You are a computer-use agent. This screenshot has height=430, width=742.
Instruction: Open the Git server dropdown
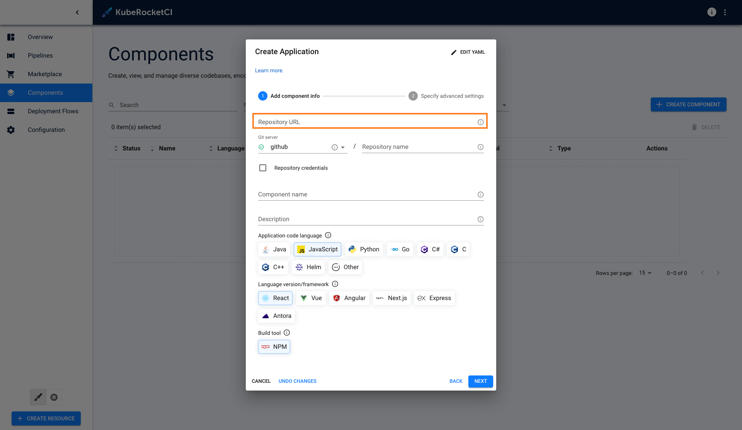343,147
